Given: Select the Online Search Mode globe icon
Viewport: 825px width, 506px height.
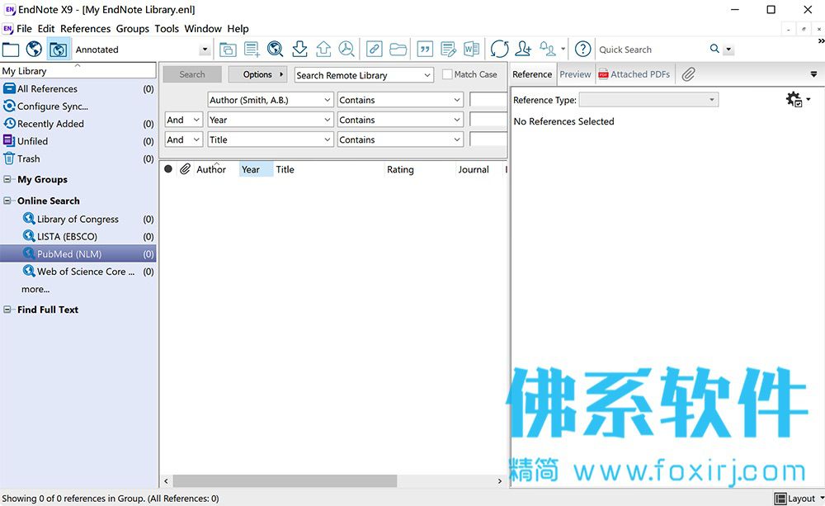Looking at the screenshot, I should 34,49.
